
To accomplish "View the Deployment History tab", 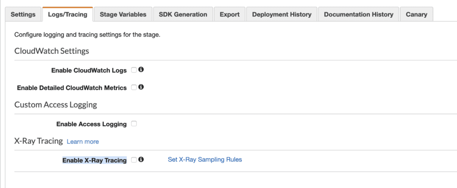I will tap(282, 14).
